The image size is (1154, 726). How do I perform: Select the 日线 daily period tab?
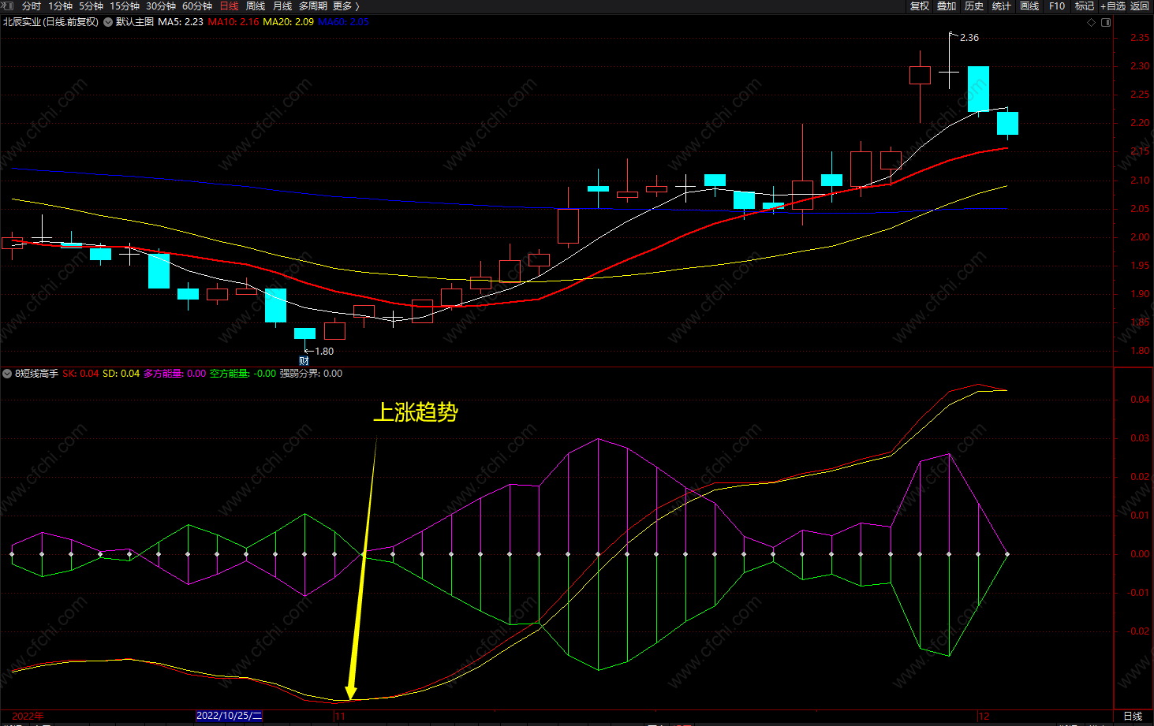pyautogui.click(x=229, y=6)
